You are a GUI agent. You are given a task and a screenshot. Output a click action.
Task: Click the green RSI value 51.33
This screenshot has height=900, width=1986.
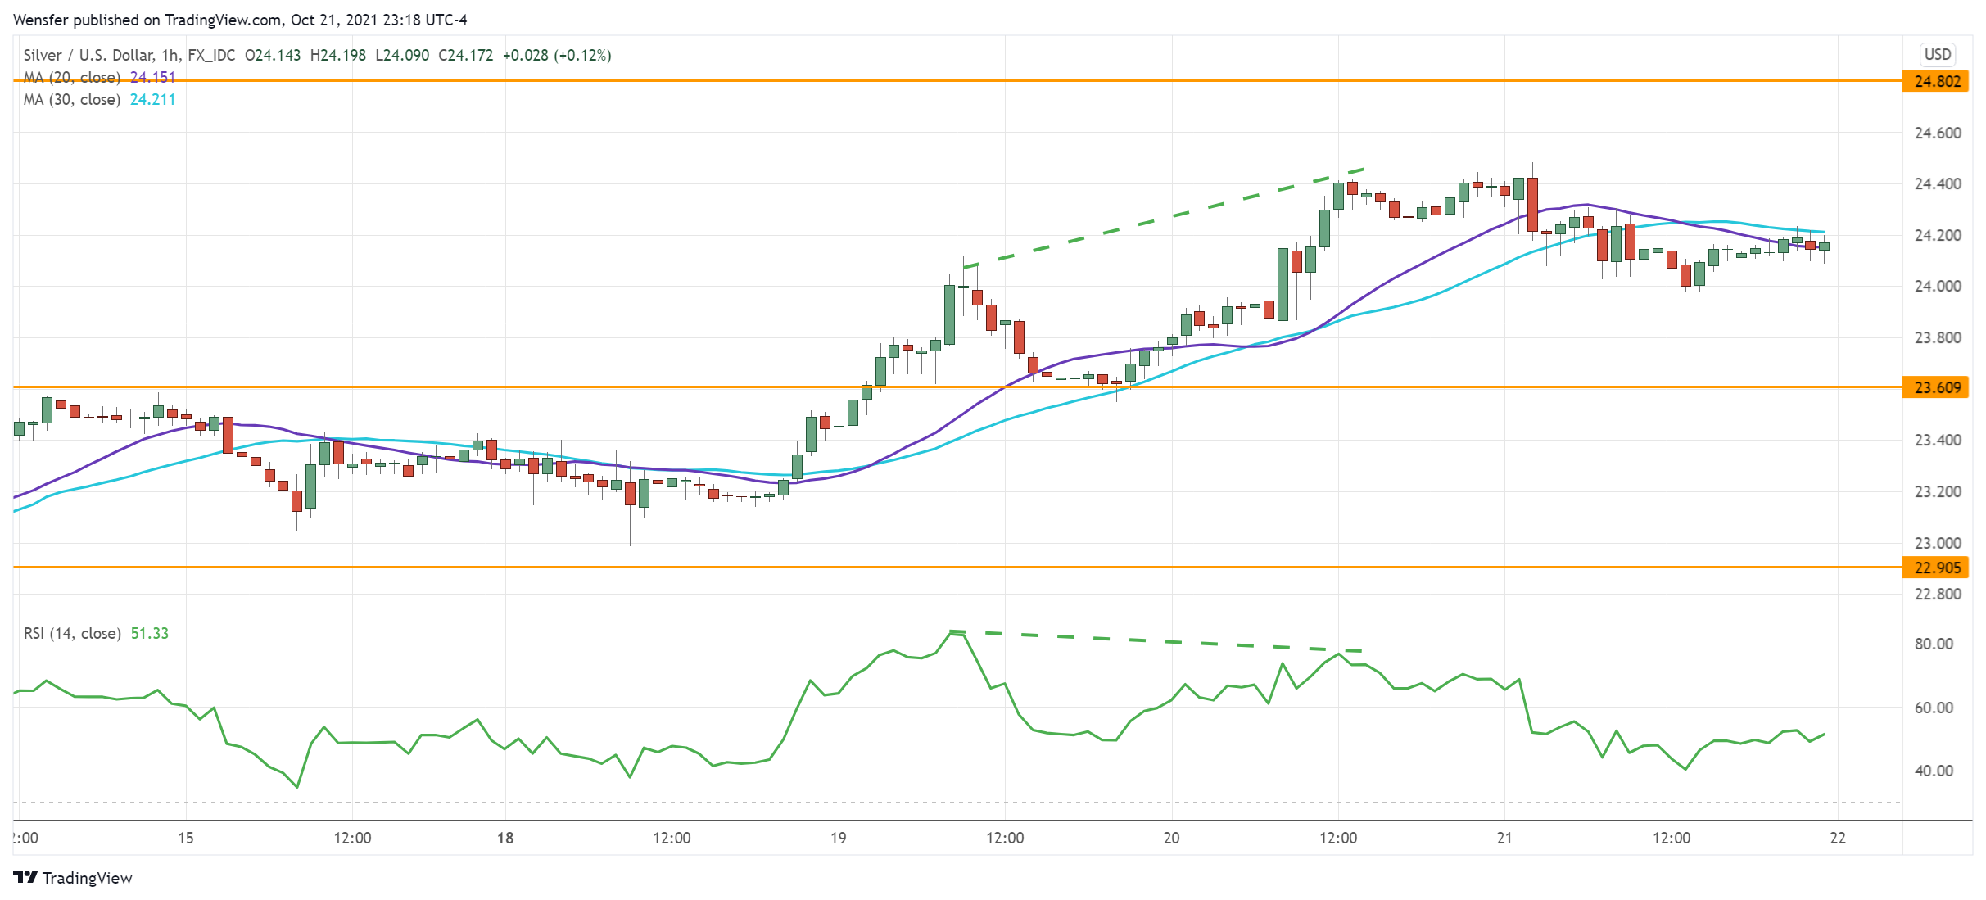(x=150, y=633)
